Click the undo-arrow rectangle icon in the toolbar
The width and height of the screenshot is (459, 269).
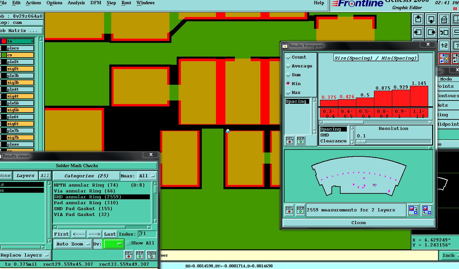[x=444, y=32]
